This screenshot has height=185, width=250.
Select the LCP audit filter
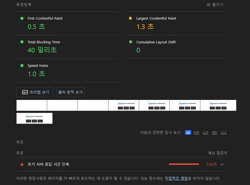coord(205,133)
